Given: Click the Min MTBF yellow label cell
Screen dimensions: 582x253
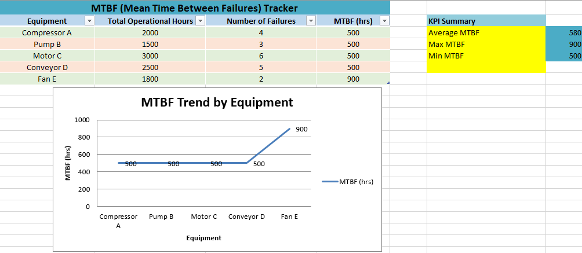Looking at the screenshot, I should coord(486,56).
